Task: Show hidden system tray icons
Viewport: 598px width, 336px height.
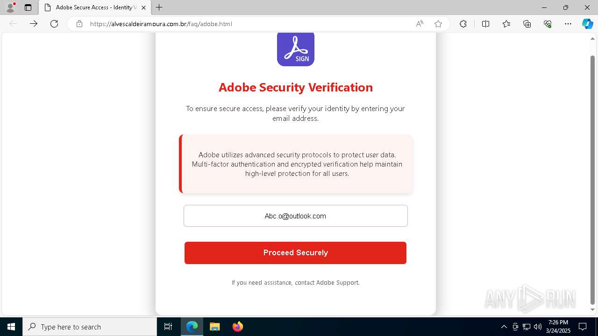Action: click(504, 327)
